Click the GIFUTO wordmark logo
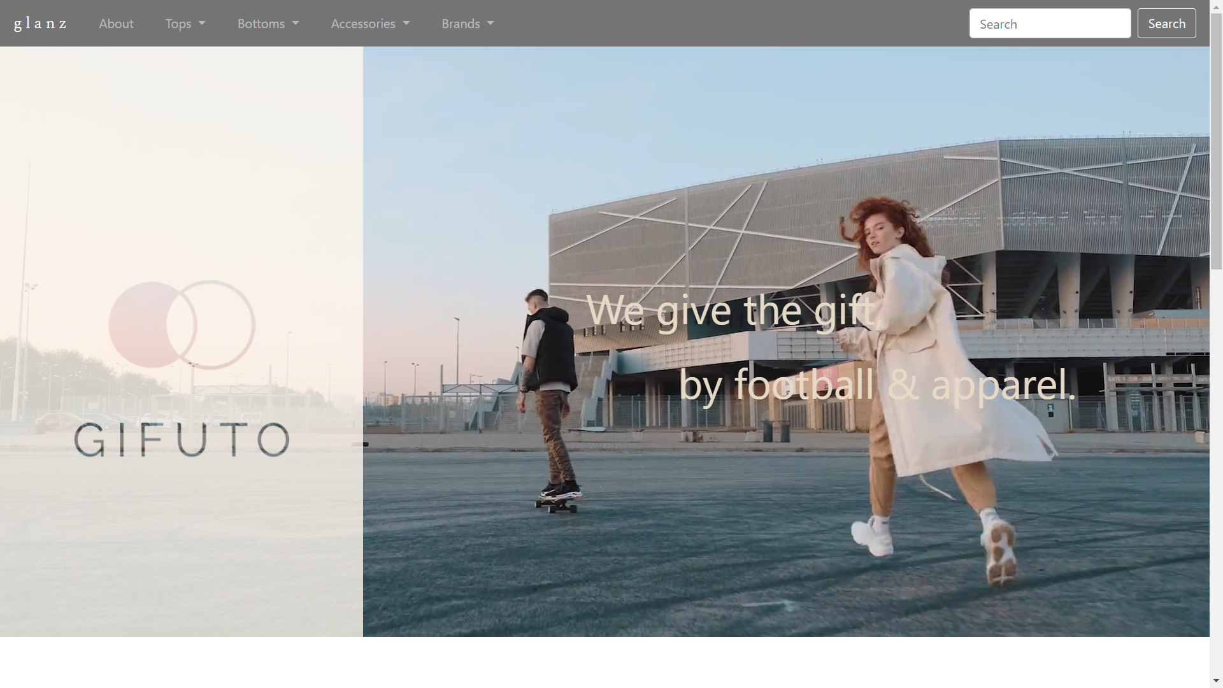Viewport: 1223px width, 688px height. click(182, 440)
